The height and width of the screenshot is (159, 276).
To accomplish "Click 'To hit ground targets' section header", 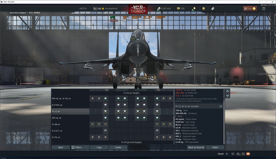I will 131,142.
